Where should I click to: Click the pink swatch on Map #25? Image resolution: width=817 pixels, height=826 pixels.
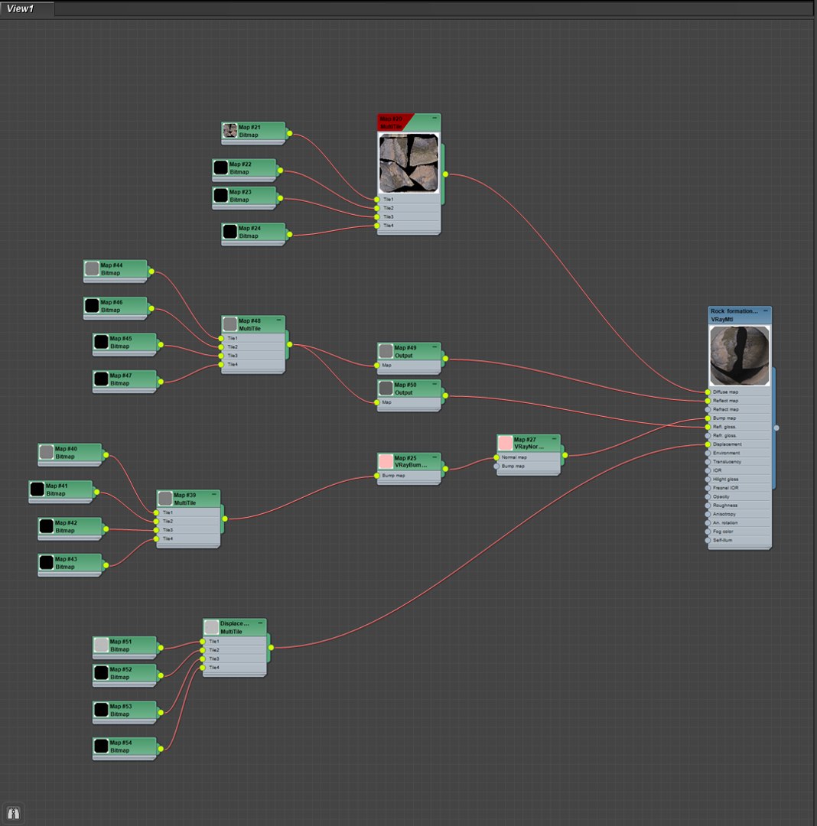(x=386, y=461)
